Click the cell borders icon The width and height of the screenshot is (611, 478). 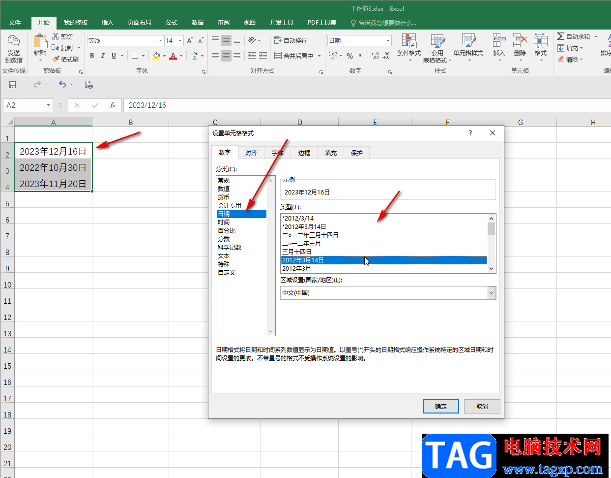click(x=135, y=56)
